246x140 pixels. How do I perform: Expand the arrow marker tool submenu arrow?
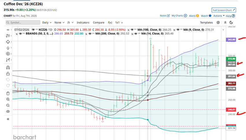coord(11,48)
